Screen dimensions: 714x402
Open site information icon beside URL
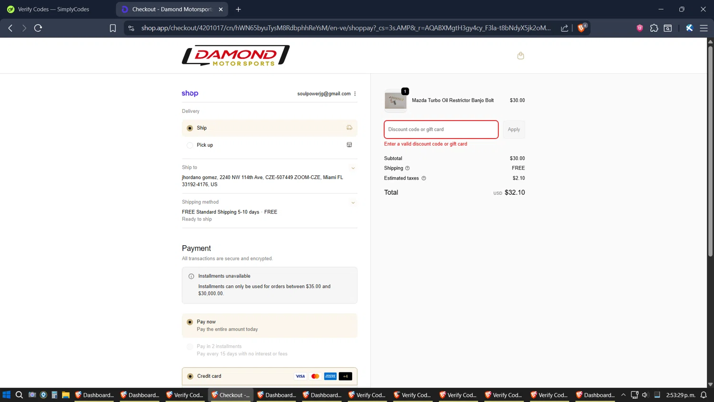pos(131,28)
